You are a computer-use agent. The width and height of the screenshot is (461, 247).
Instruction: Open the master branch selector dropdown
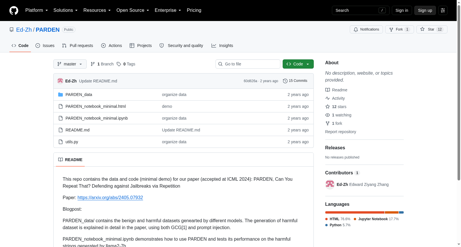[x=70, y=64]
